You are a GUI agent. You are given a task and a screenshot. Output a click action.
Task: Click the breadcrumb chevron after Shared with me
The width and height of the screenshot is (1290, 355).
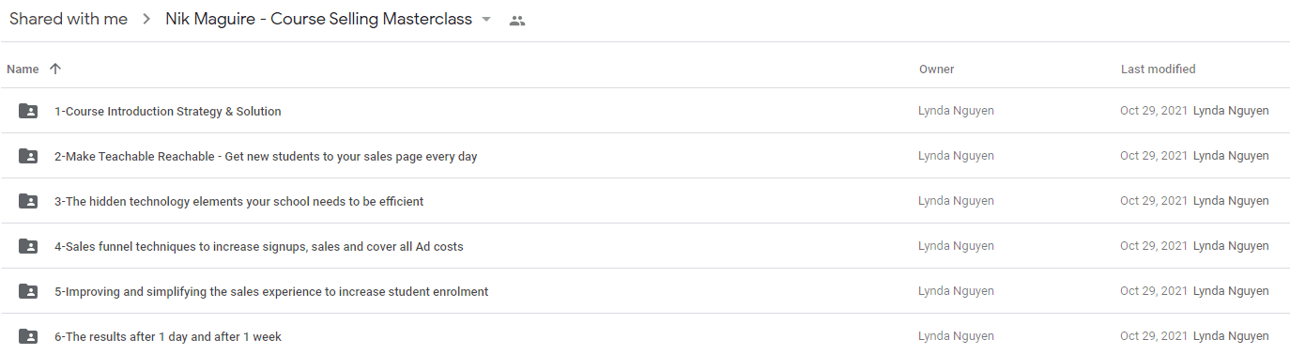click(146, 20)
